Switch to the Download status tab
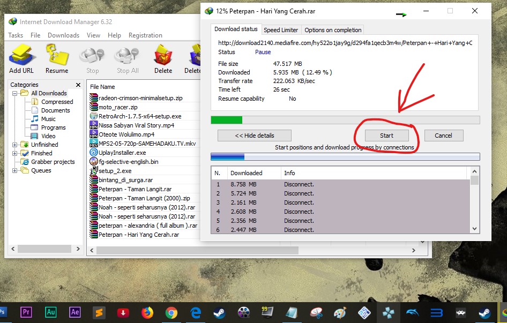The width and height of the screenshot is (507, 323). (x=236, y=29)
